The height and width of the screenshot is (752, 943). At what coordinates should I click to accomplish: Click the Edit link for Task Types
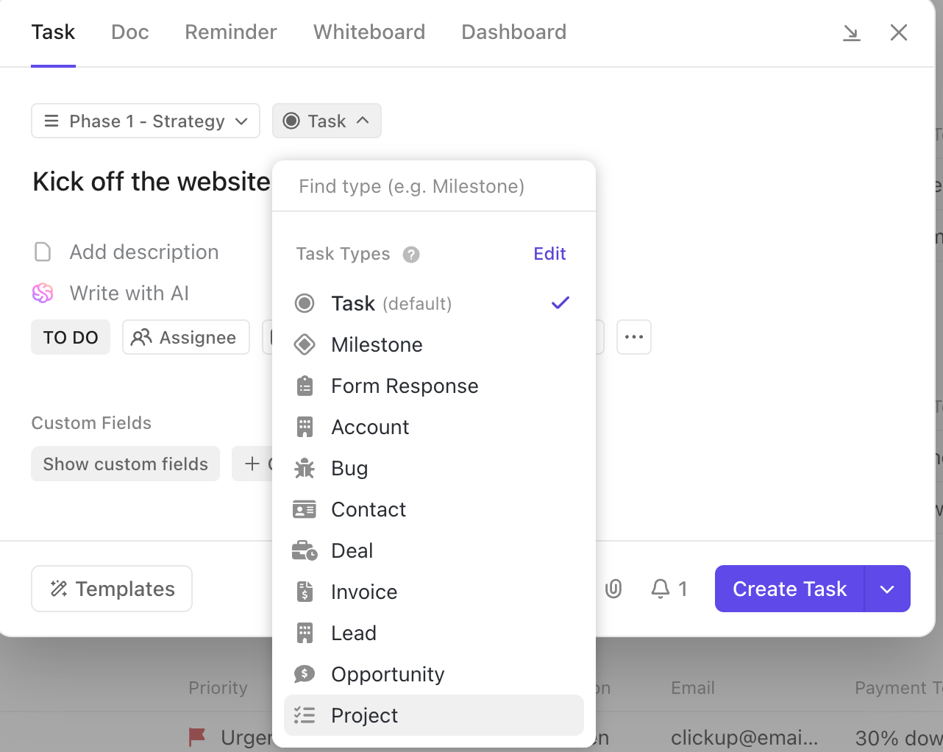click(549, 254)
